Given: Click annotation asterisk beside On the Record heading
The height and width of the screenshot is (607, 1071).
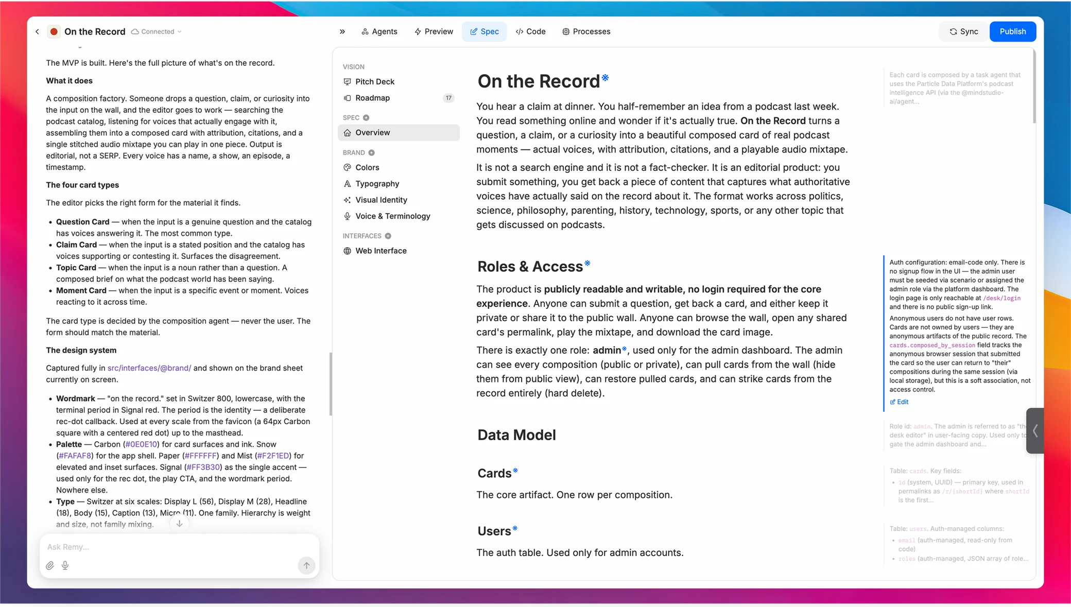Looking at the screenshot, I should (x=606, y=78).
